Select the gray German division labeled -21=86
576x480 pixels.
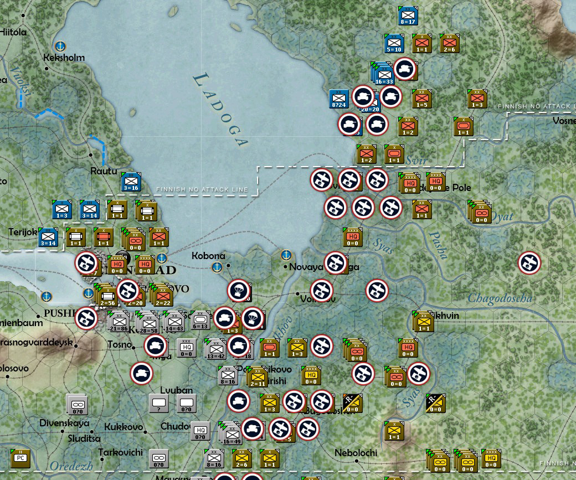point(119,321)
